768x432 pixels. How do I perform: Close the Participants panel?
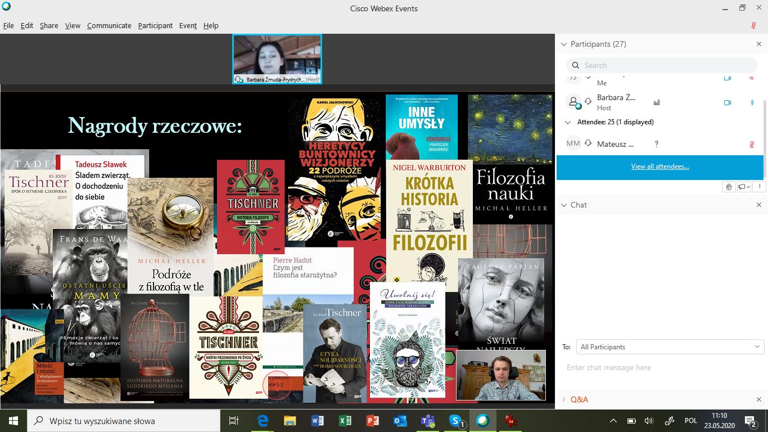[758, 44]
